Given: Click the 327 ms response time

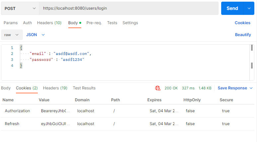Looking at the screenshot, I should 188,88.
